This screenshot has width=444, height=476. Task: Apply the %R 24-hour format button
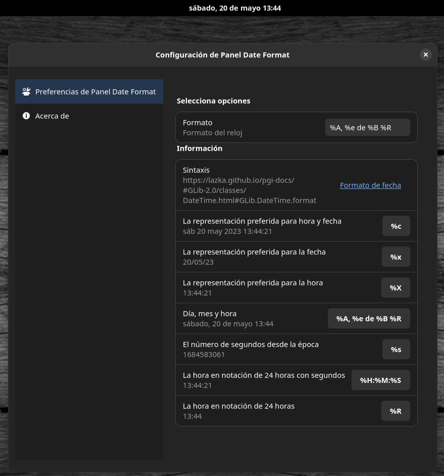(396, 411)
